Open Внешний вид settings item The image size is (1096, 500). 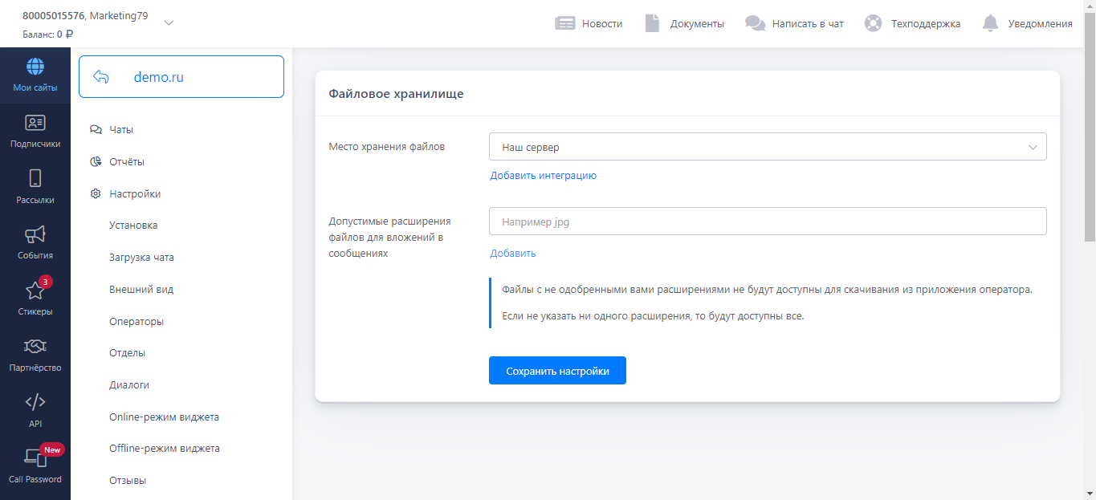pyautogui.click(x=141, y=289)
